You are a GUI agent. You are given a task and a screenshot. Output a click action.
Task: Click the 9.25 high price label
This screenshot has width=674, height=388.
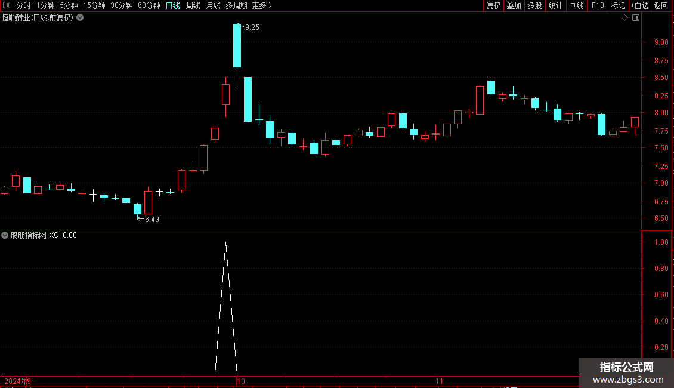click(x=252, y=27)
